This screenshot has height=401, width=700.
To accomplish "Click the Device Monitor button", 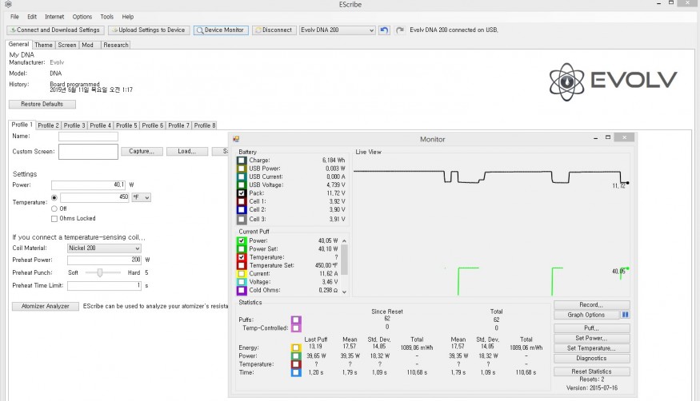I will pos(221,30).
